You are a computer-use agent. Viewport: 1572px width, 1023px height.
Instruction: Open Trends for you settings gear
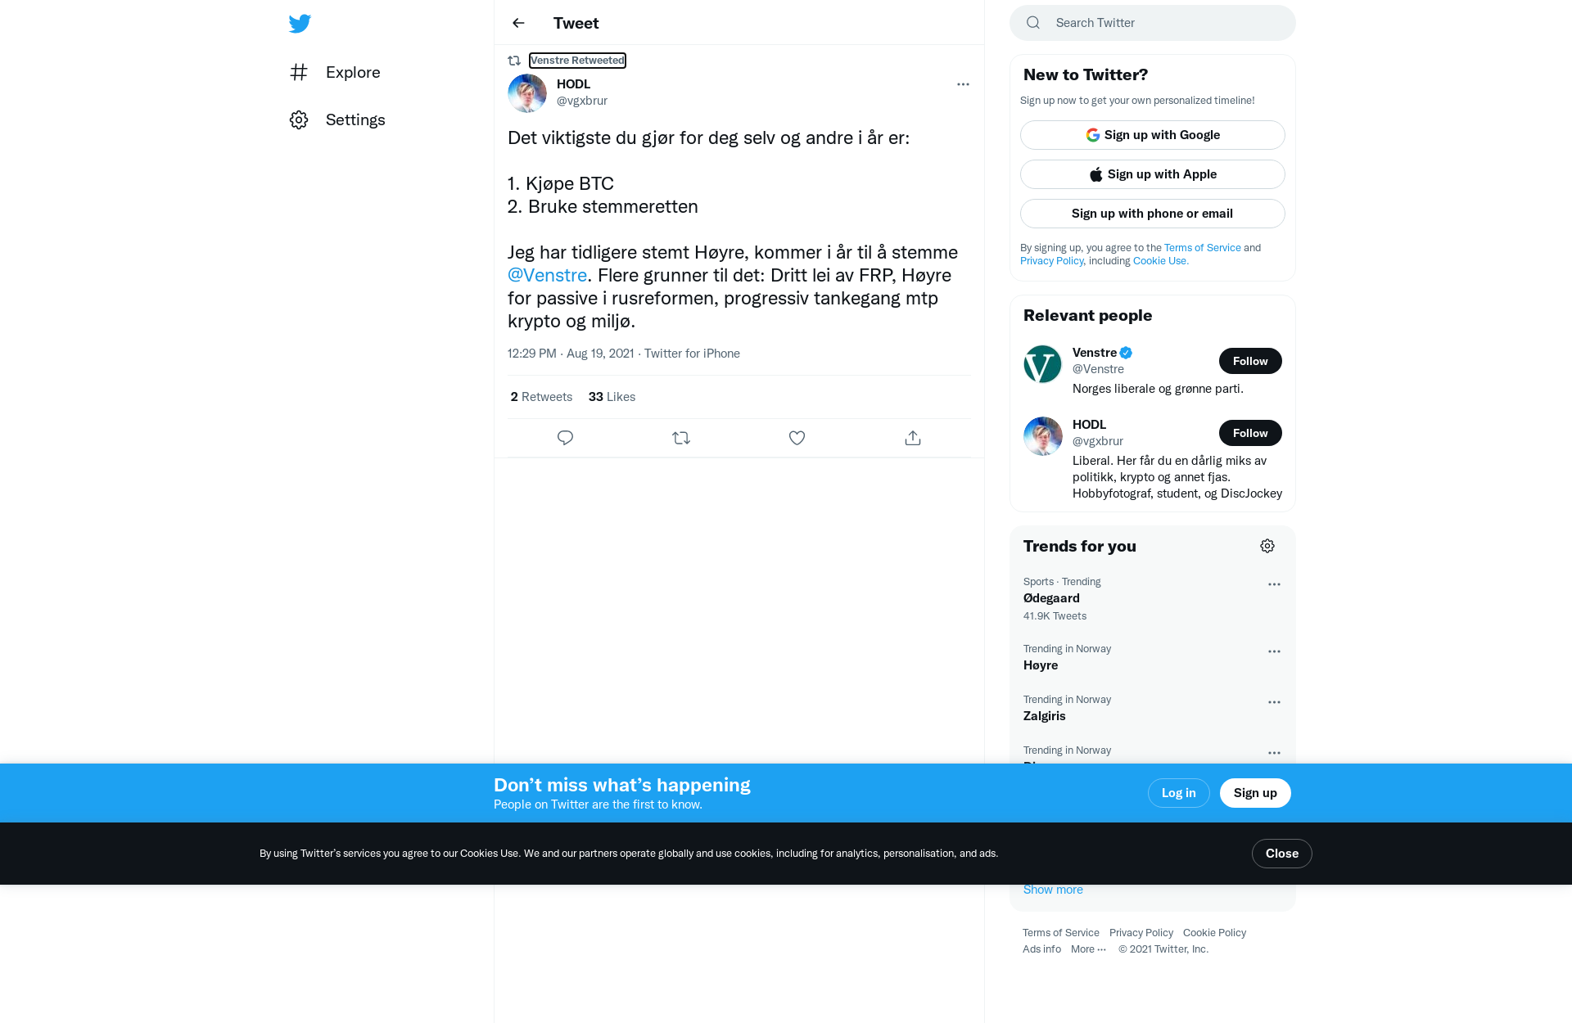point(1267,546)
